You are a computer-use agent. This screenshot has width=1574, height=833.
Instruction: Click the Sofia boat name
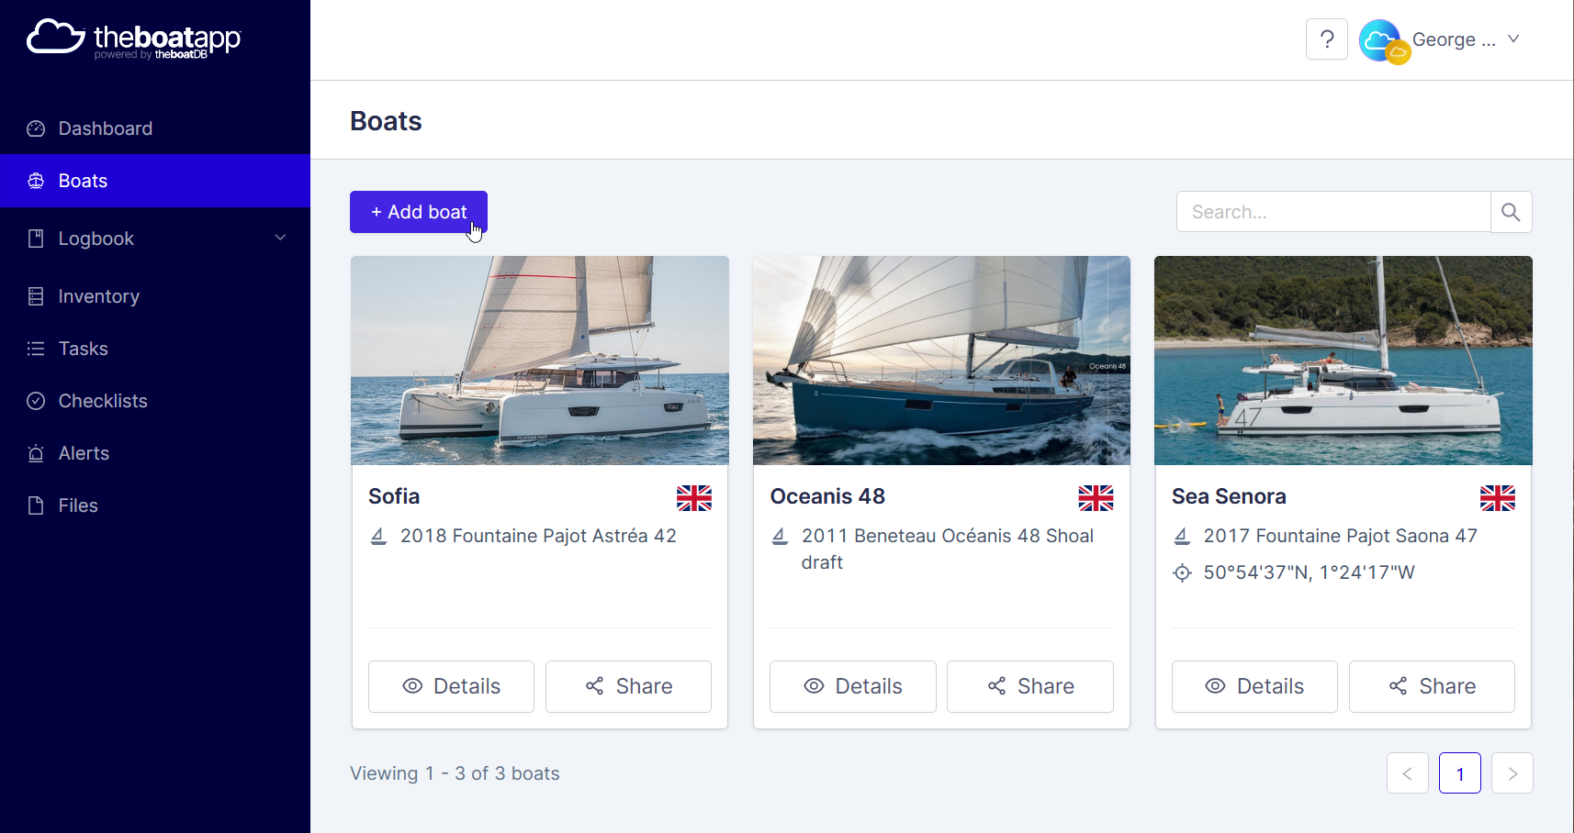394,496
